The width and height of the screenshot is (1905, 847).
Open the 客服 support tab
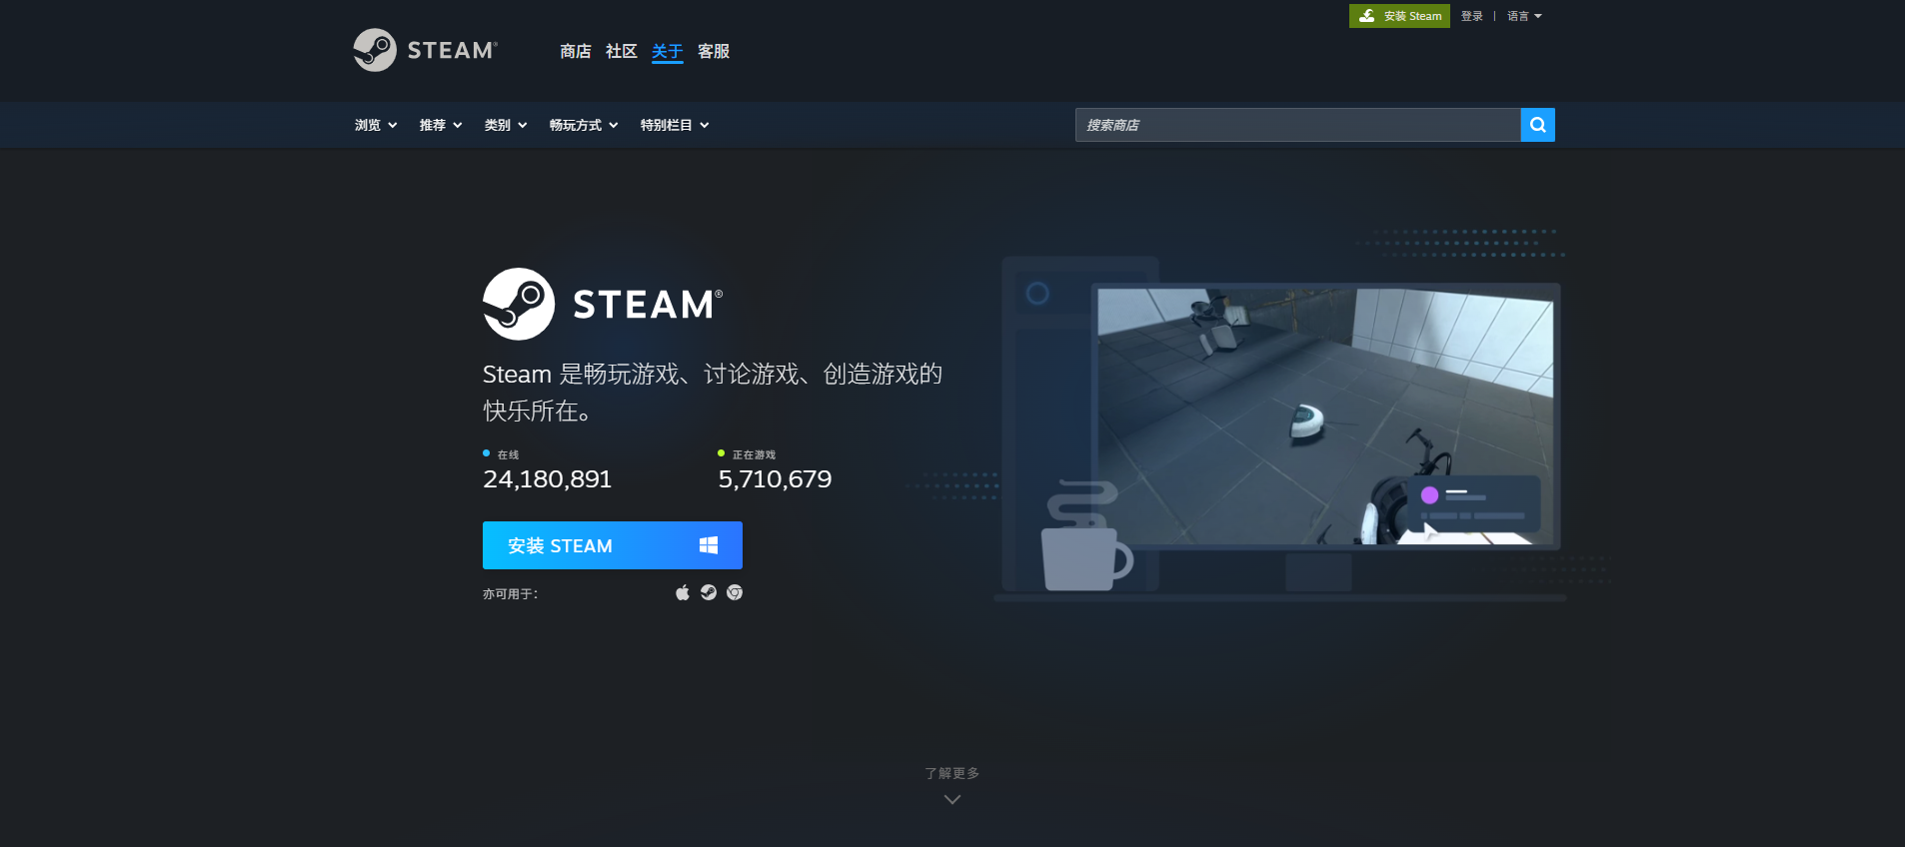[714, 51]
